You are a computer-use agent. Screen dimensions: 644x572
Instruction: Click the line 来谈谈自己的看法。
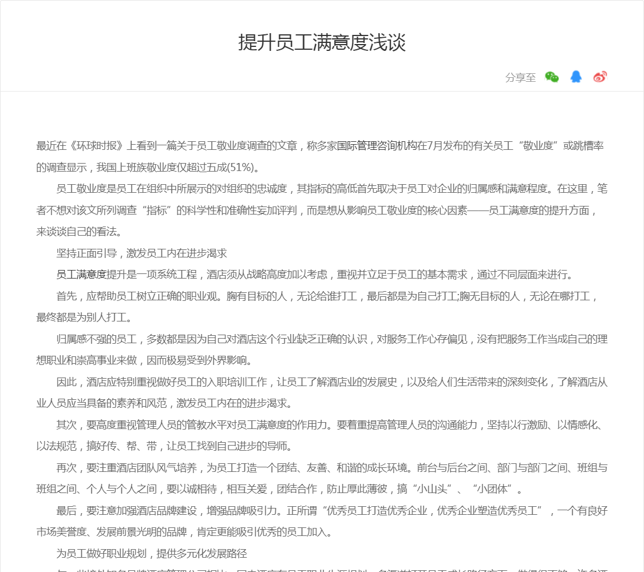(x=79, y=232)
